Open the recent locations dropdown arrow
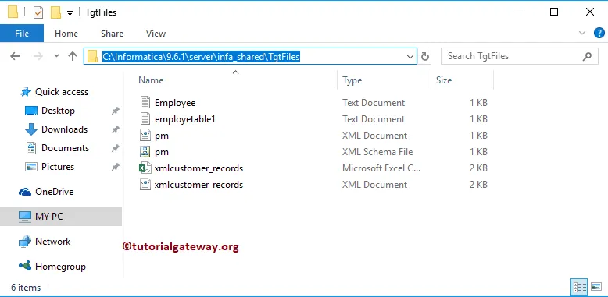The image size is (608, 297). pyautogui.click(x=56, y=56)
